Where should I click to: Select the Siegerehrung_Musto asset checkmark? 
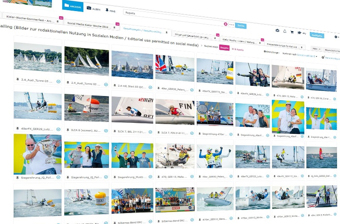click(150, 177)
